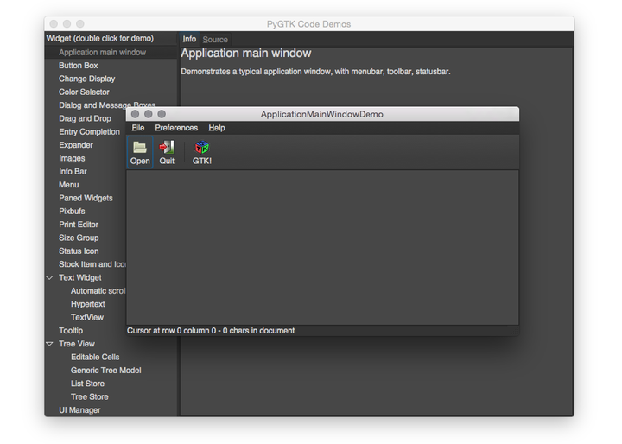Select the Color Selector demo entry
This screenshot has height=444, width=622.
[x=84, y=92]
